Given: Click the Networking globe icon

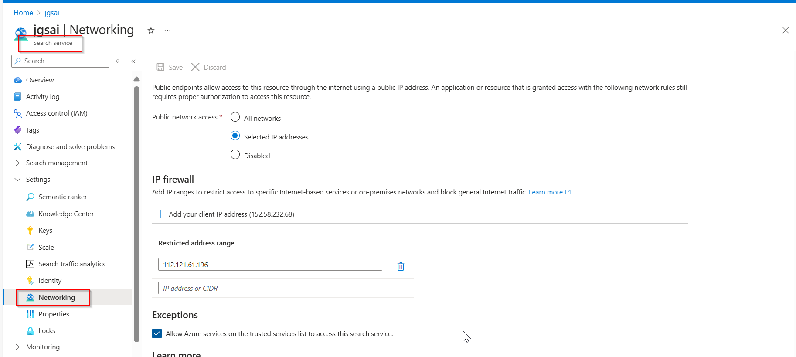Looking at the screenshot, I should click(x=30, y=297).
